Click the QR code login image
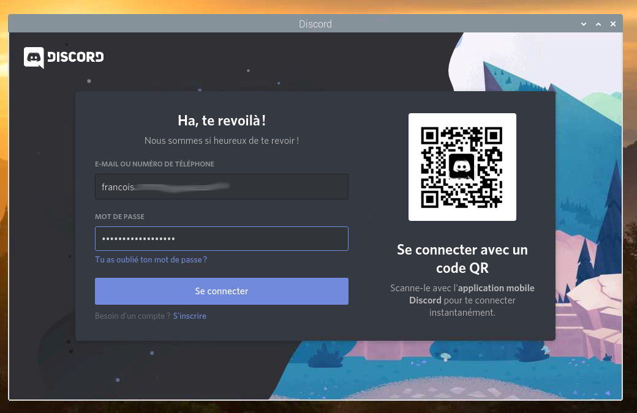The image size is (637, 413). (462, 167)
